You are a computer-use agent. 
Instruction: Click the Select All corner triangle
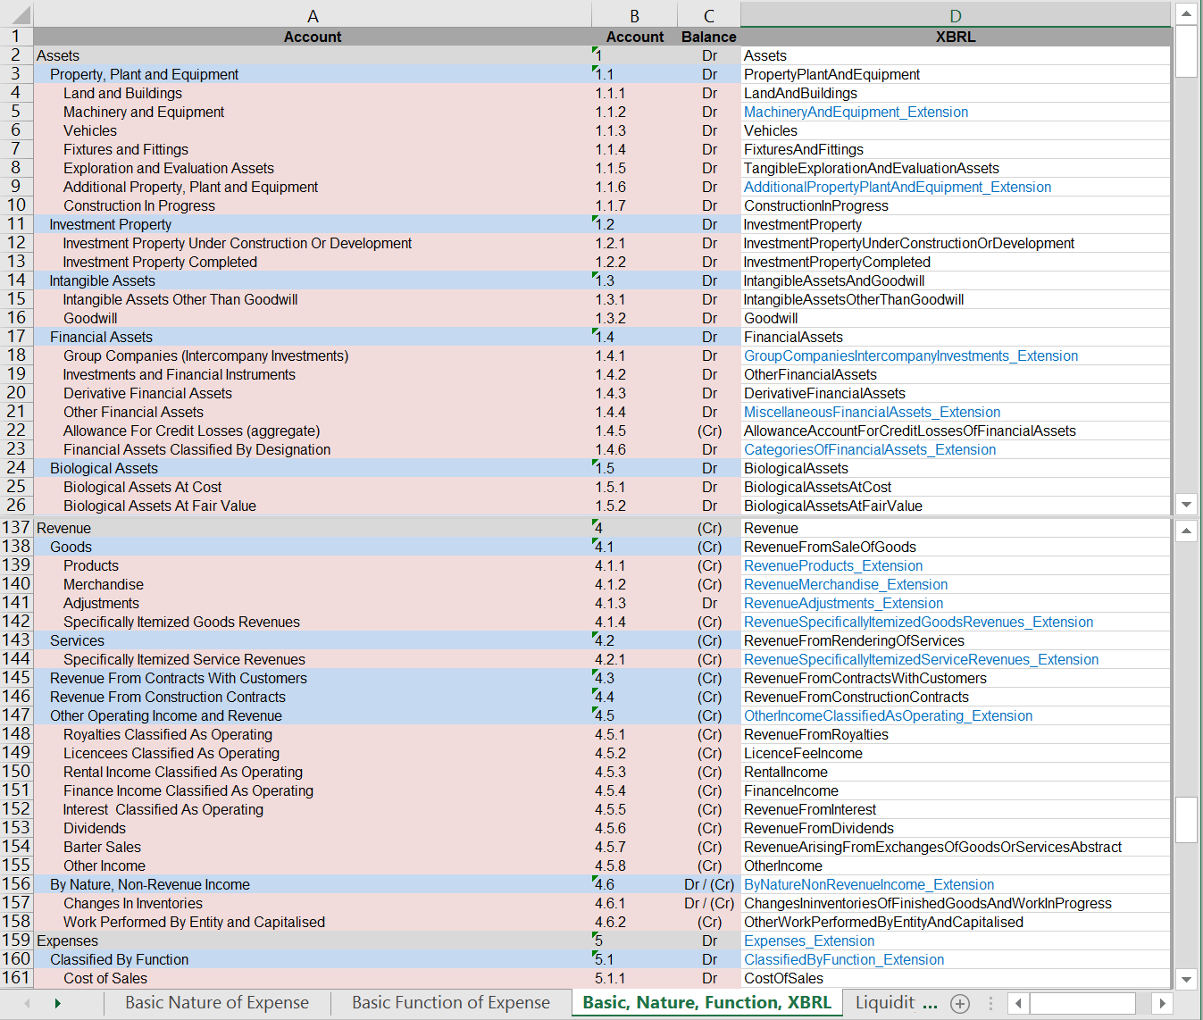click(x=17, y=15)
